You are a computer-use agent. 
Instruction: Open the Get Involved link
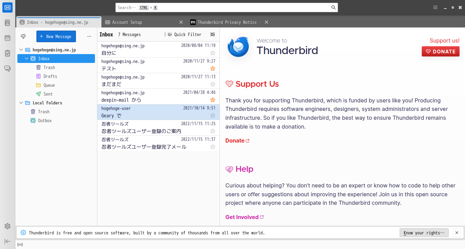[x=244, y=217]
